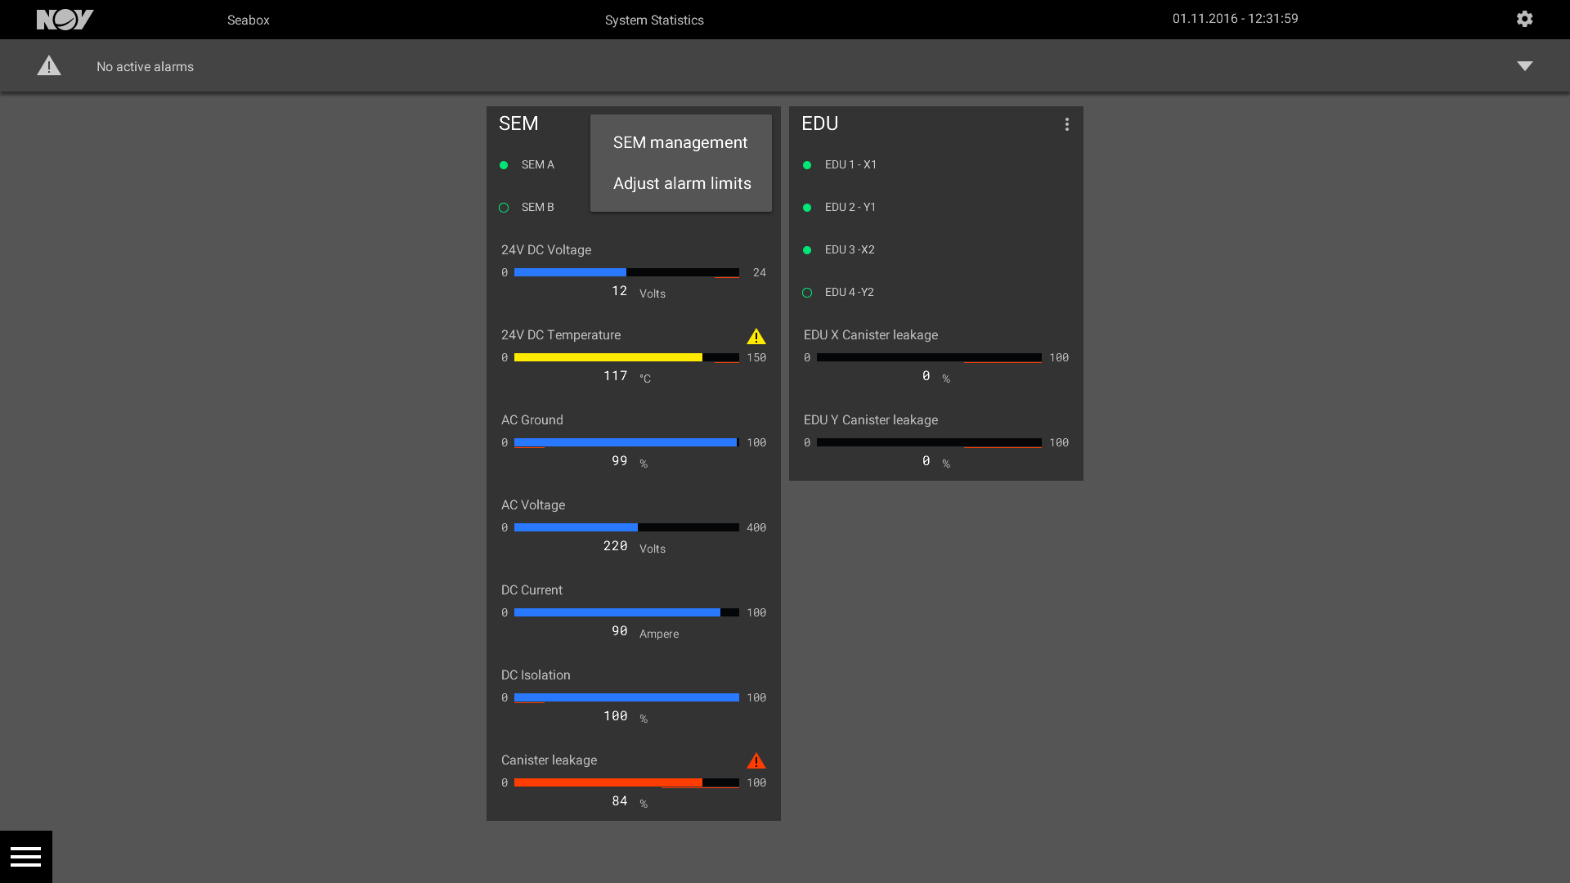Click the Seabox title text
This screenshot has height=883, width=1570.
click(x=249, y=20)
